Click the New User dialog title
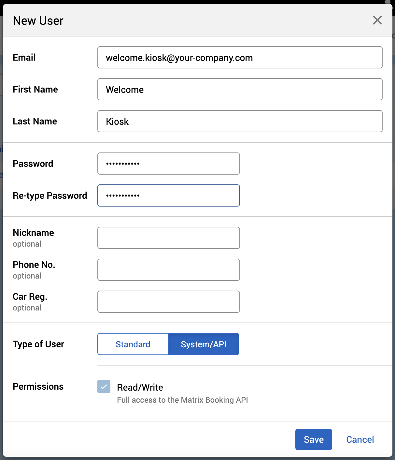 tap(38, 21)
